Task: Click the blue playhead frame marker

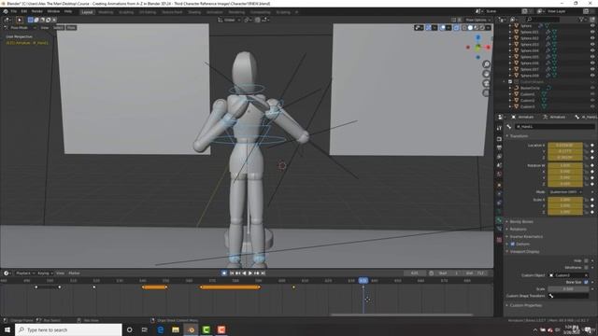Action: coord(363,280)
